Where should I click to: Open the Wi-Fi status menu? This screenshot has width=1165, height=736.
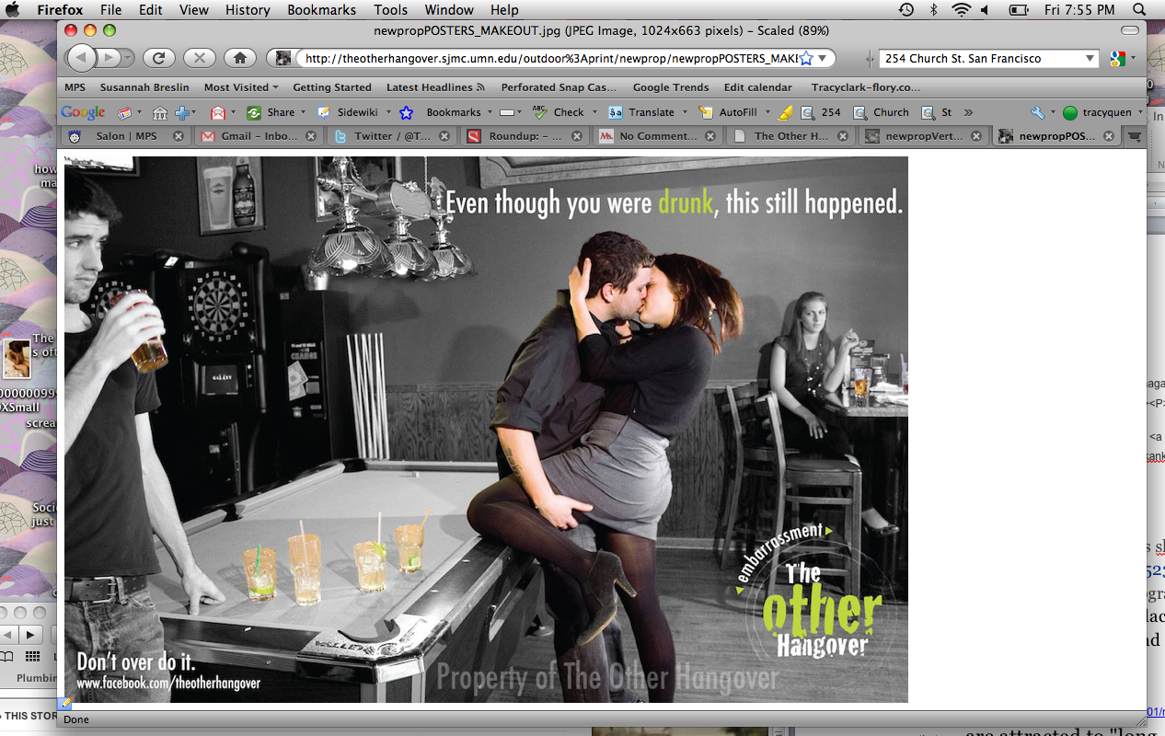click(x=962, y=10)
